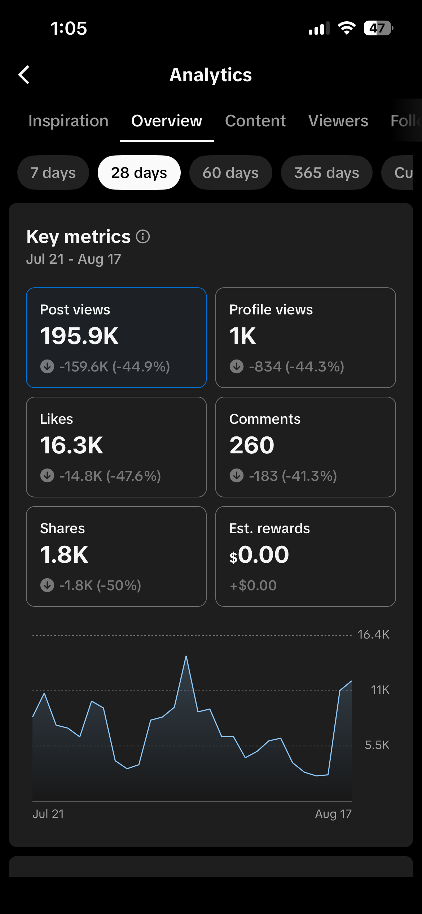
Task: Open the Viewers tab
Action: pyautogui.click(x=338, y=121)
